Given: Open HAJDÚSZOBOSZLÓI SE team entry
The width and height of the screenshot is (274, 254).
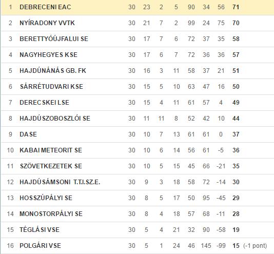Looking at the screenshot, I should 55,119.
